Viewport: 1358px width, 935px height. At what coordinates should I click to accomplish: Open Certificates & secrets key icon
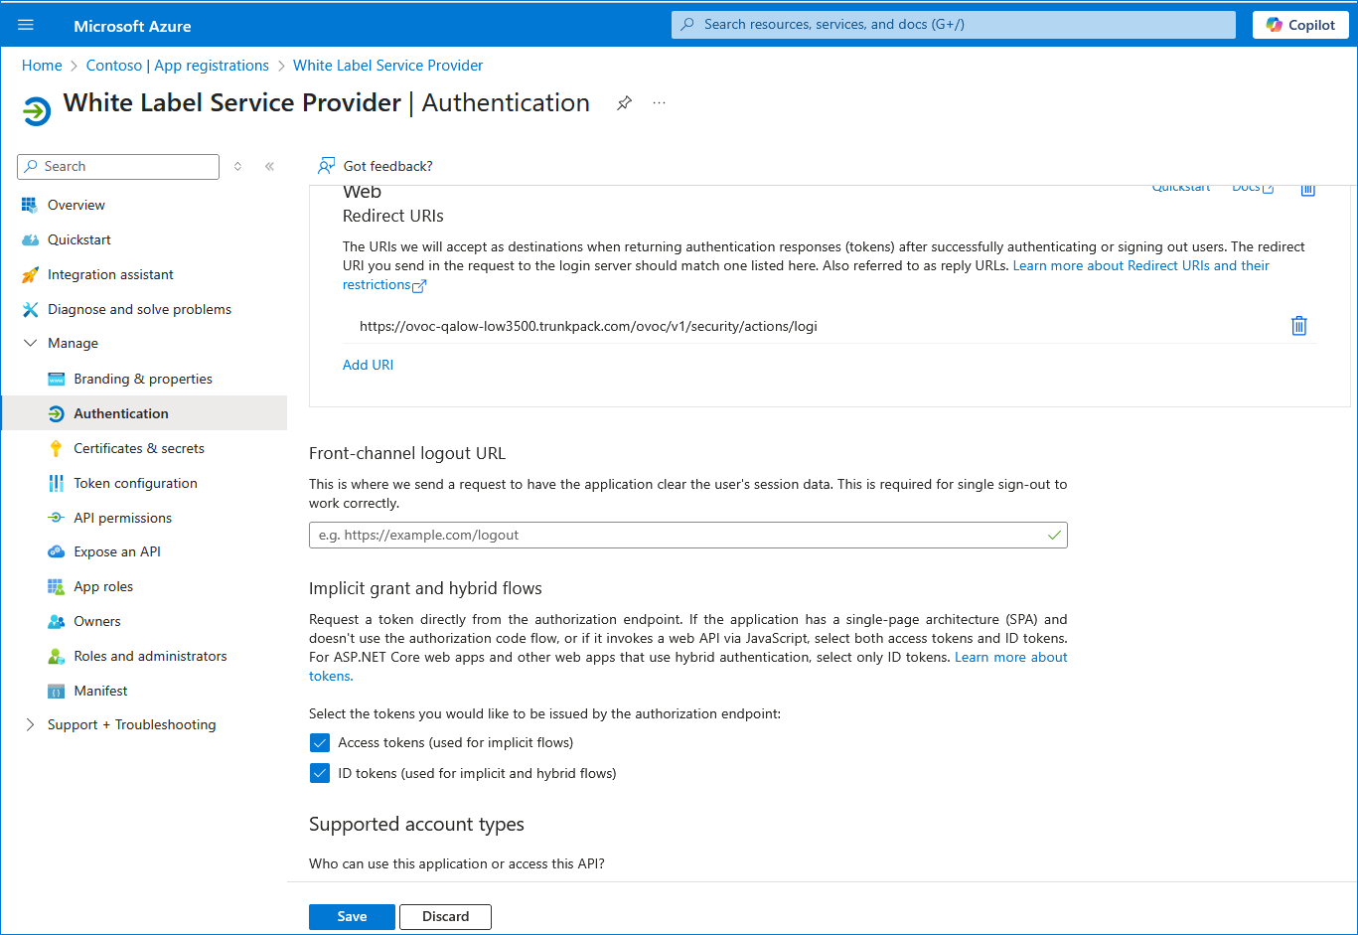(57, 448)
